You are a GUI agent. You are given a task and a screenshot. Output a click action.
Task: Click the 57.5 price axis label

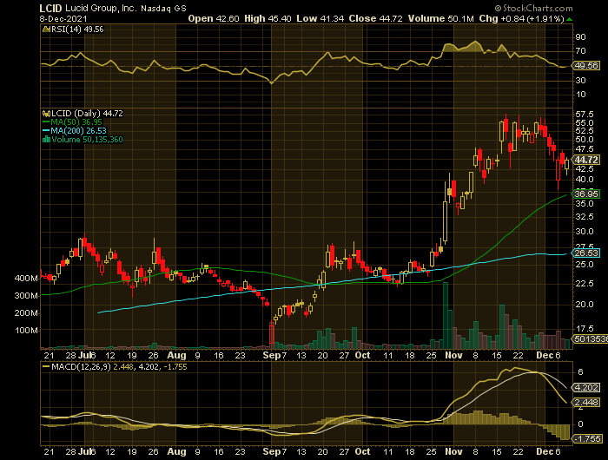(585, 114)
